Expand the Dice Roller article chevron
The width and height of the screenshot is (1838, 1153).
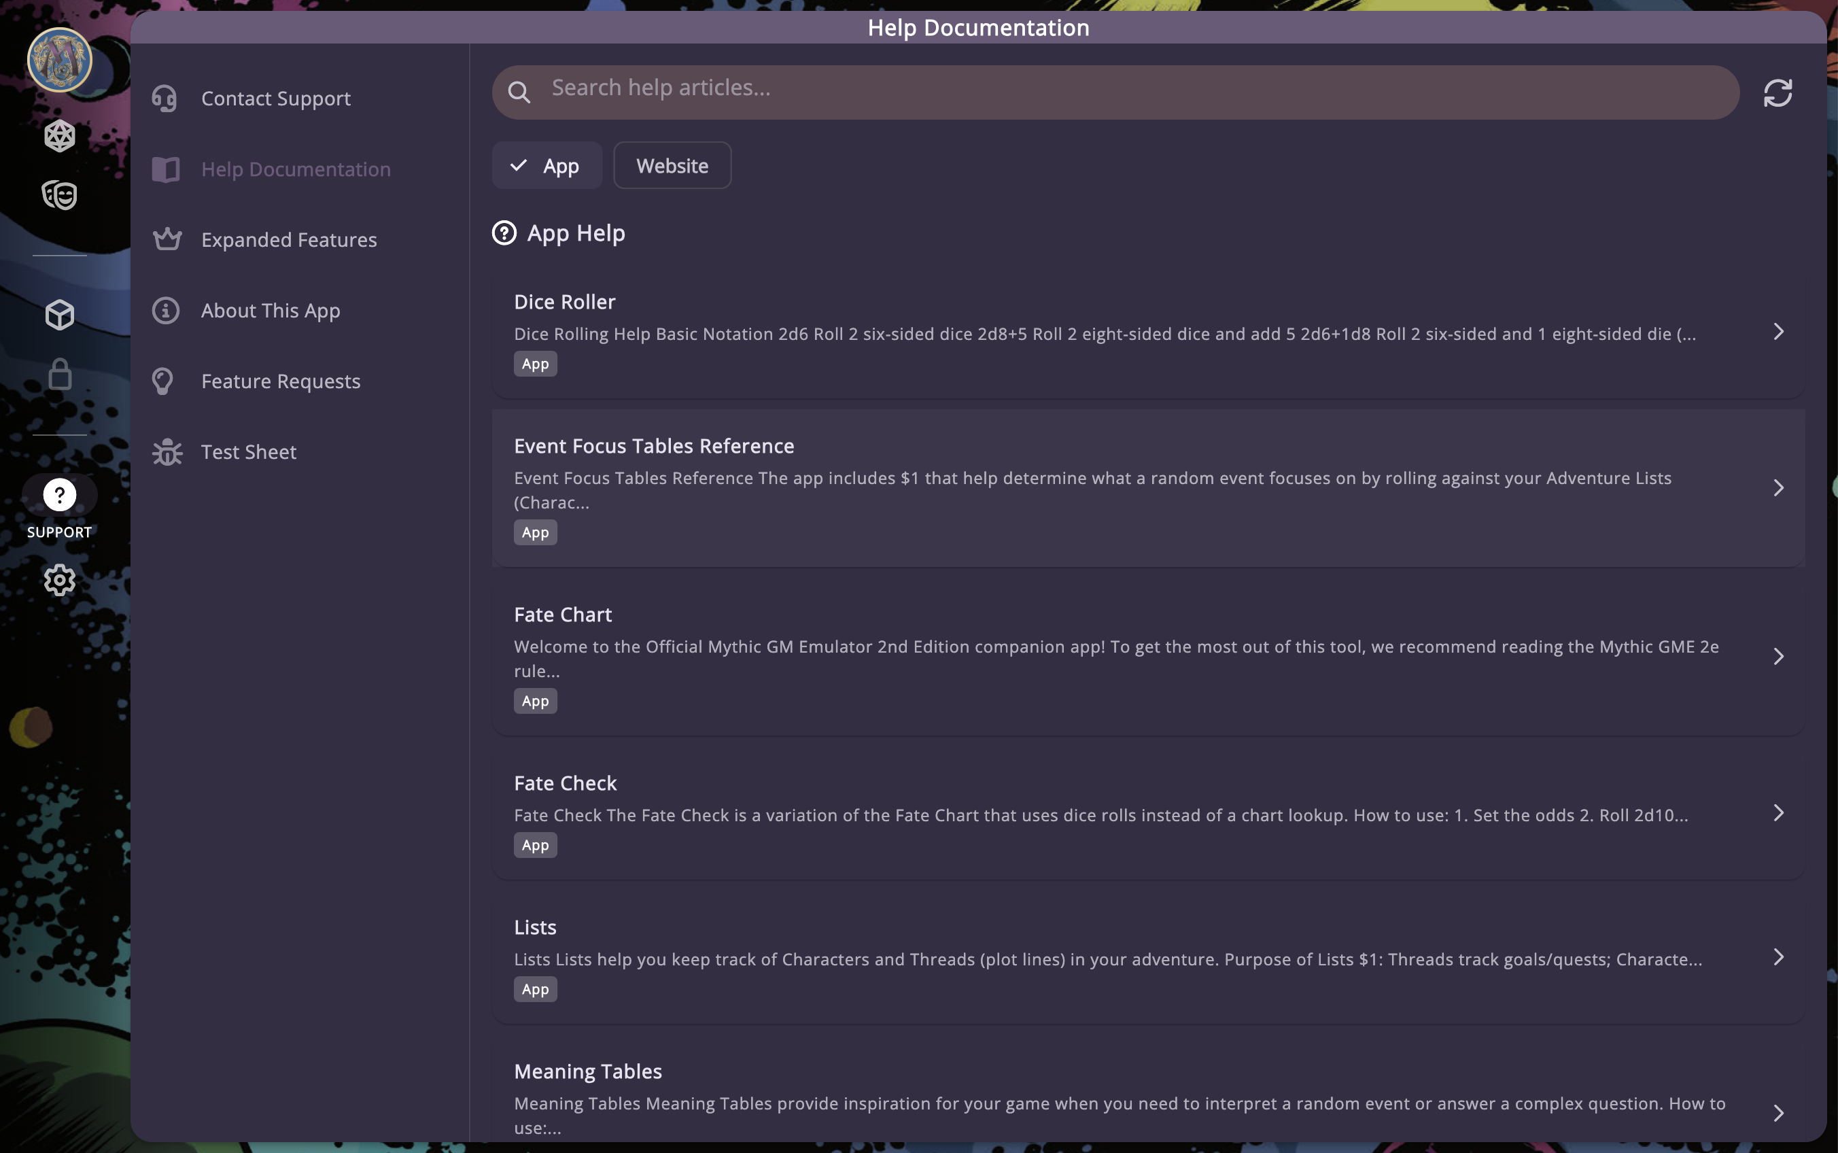click(x=1778, y=332)
